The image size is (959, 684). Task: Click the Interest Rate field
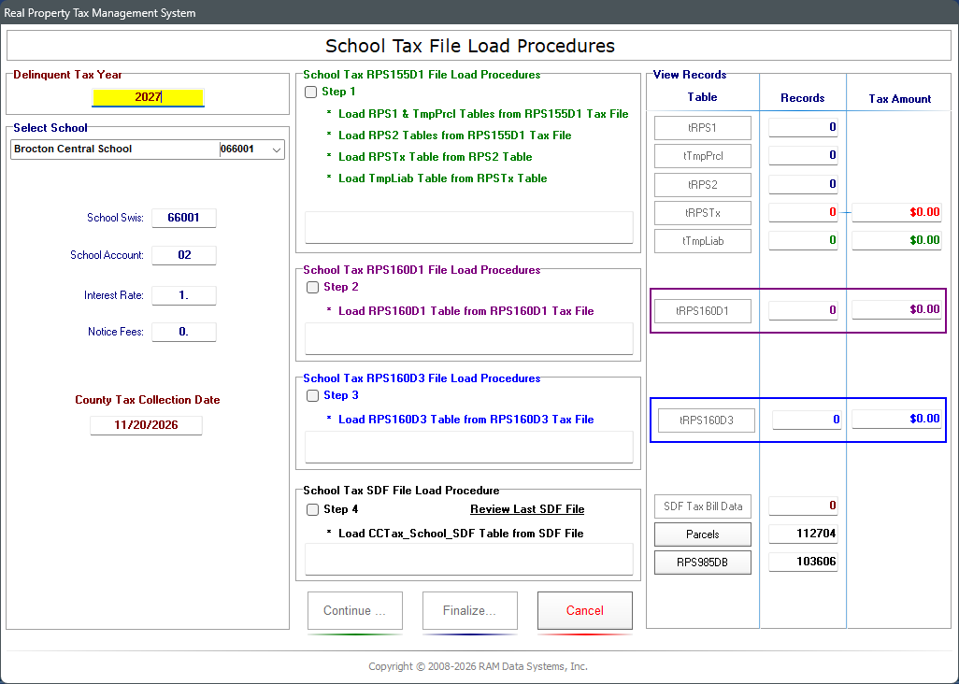coord(183,295)
